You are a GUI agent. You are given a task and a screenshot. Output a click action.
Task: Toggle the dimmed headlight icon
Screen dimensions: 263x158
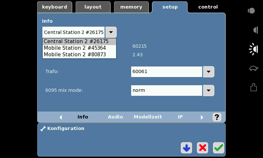[x=255, y=30]
